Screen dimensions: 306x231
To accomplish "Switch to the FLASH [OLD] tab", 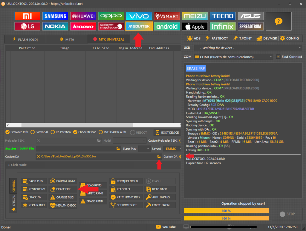I will pyautogui.click(x=25, y=39).
